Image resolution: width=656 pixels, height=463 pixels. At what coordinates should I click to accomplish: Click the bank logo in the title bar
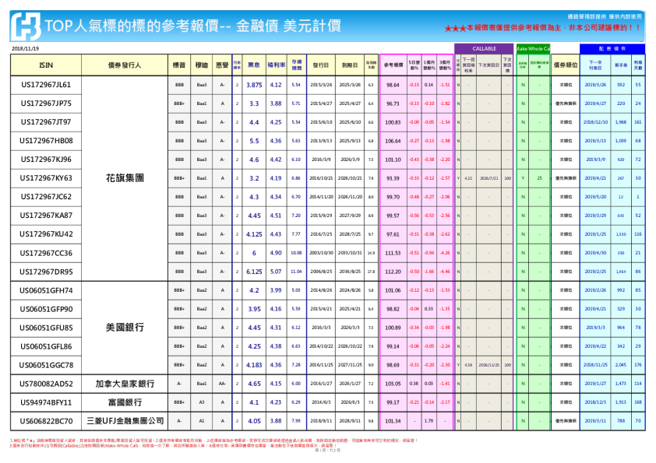click(26, 26)
